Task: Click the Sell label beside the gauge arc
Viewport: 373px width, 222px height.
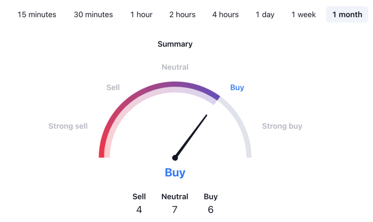Action: pyautogui.click(x=113, y=87)
